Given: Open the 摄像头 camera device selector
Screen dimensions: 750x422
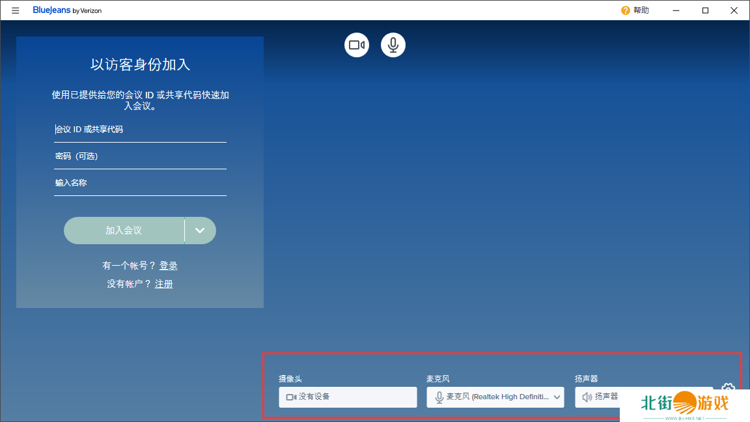Looking at the screenshot, I should tap(348, 397).
